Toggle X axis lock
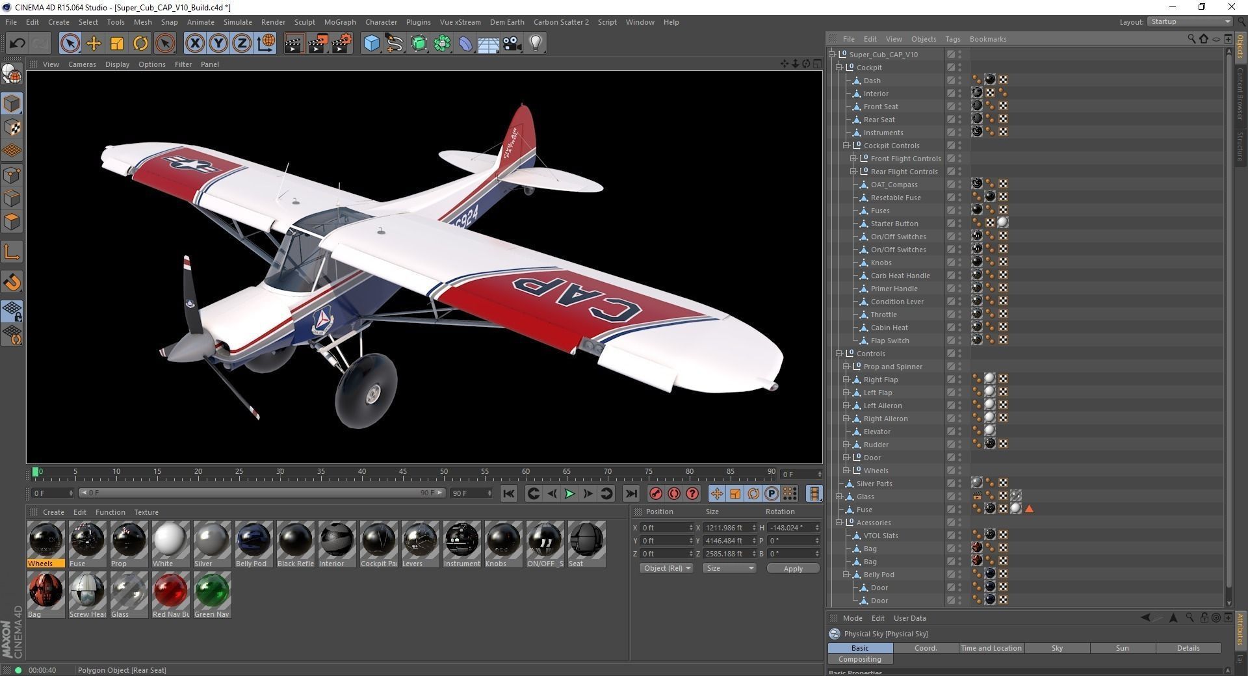The height and width of the screenshot is (676, 1248). (x=194, y=44)
